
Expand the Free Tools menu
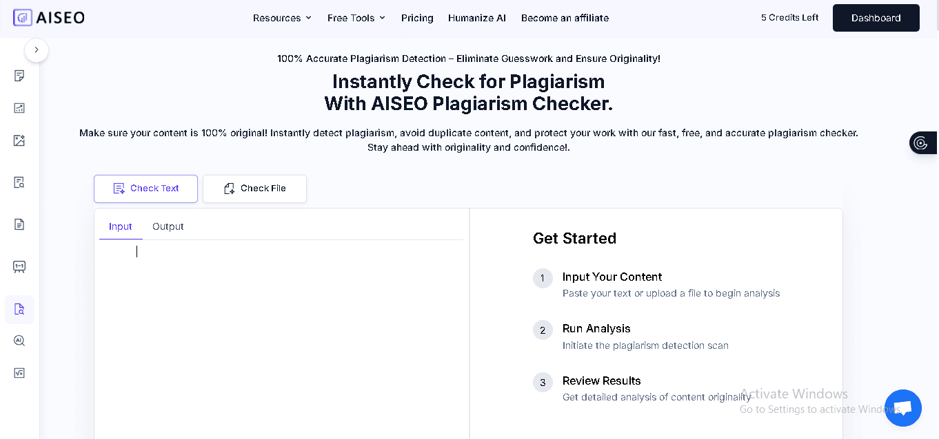tap(356, 18)
